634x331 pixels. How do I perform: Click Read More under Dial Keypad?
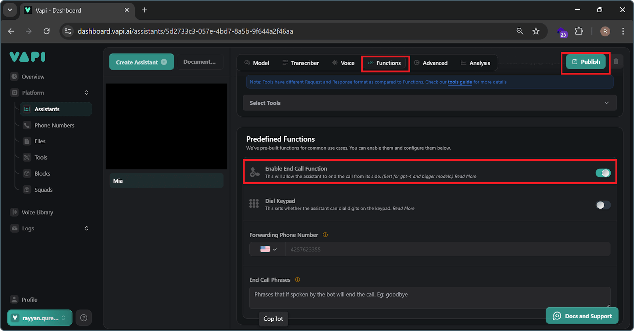pos(403,208)
